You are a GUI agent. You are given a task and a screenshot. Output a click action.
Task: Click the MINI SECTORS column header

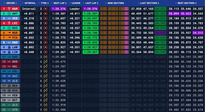pyautogui.click(x=115, y=3)
